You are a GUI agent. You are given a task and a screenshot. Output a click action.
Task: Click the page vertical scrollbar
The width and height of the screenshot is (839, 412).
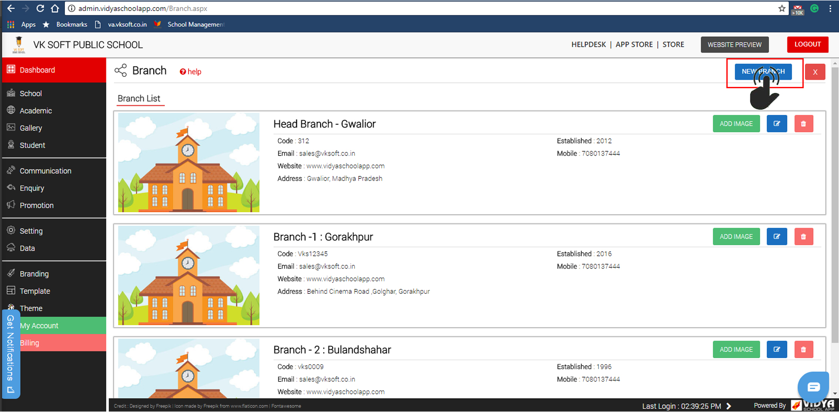[x=835, y=205]
